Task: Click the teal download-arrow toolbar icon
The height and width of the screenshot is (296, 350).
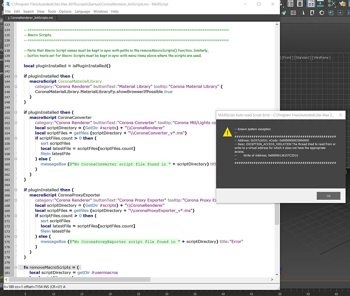Action: tap(320, 4)
